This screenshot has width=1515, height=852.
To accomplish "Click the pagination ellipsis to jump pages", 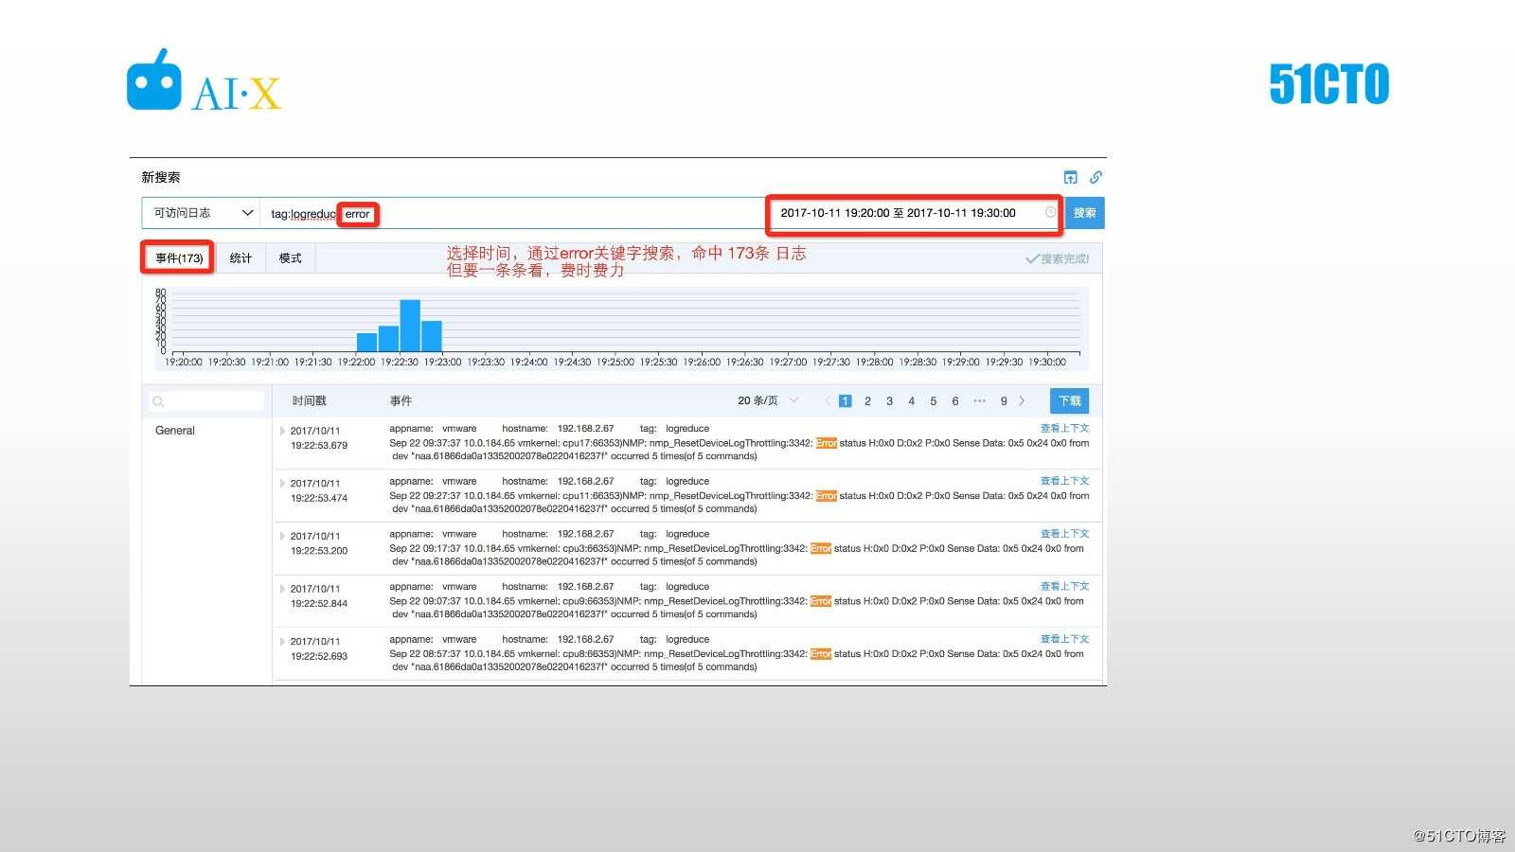I will click(979, 400).
